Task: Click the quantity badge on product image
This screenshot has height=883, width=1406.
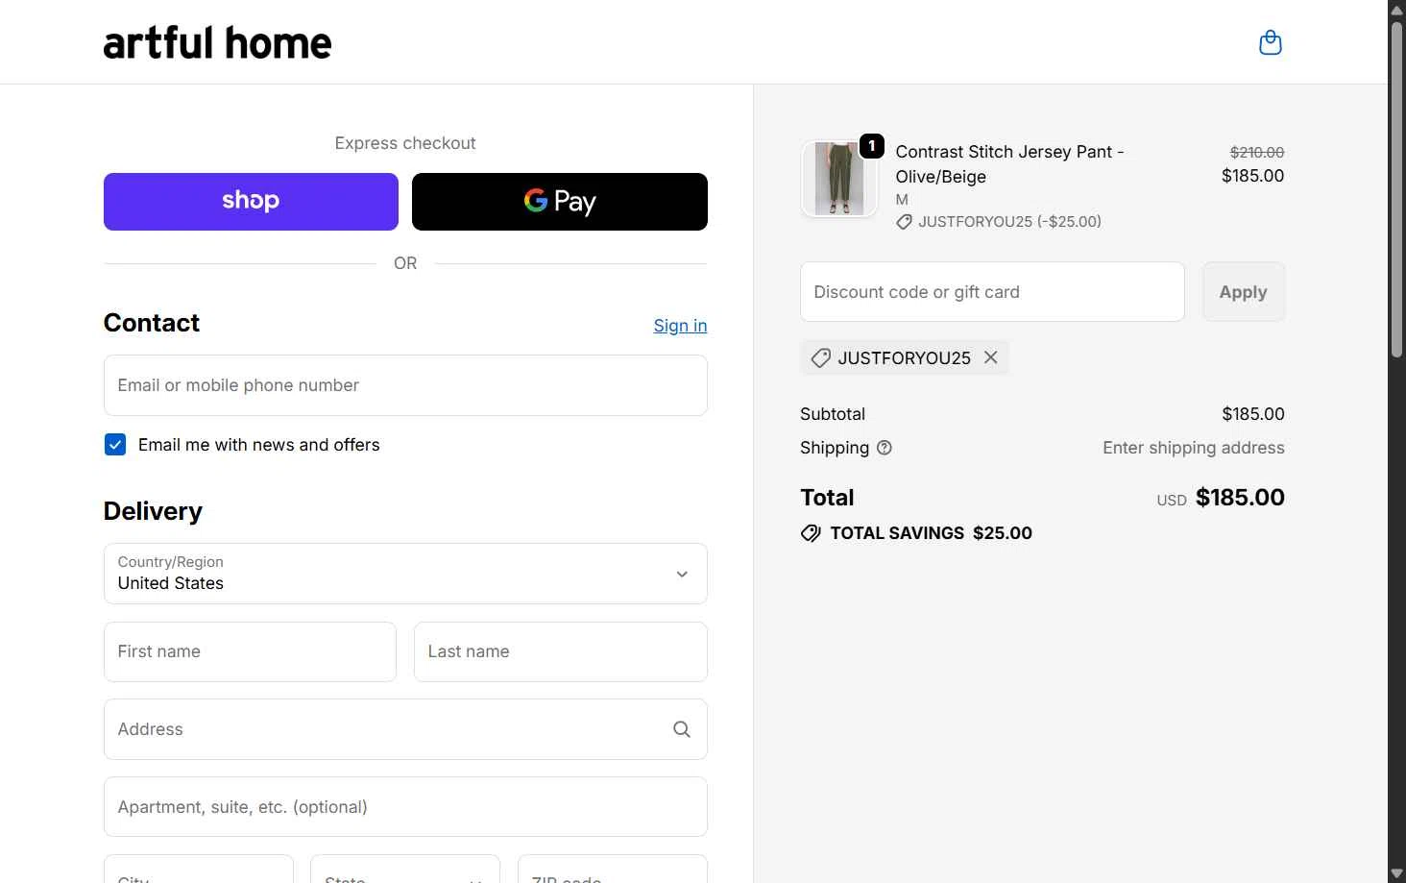Action: point(872,146)
